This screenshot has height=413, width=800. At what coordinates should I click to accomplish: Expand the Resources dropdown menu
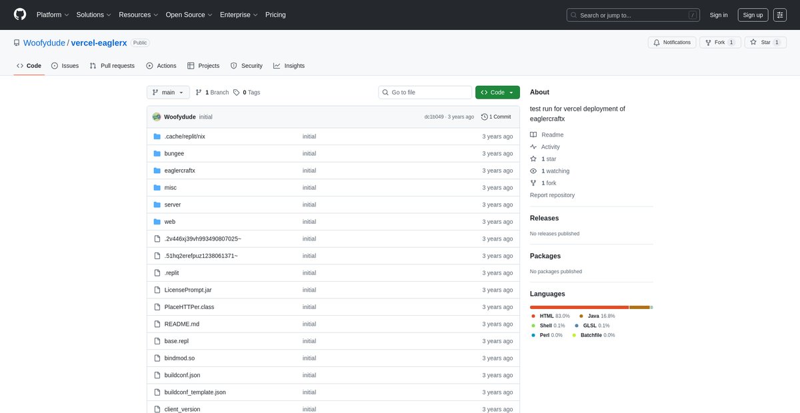139,15
